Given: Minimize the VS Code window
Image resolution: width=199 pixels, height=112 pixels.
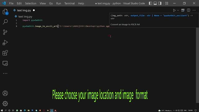Looking at the screenshot, I should coord(174,3).
